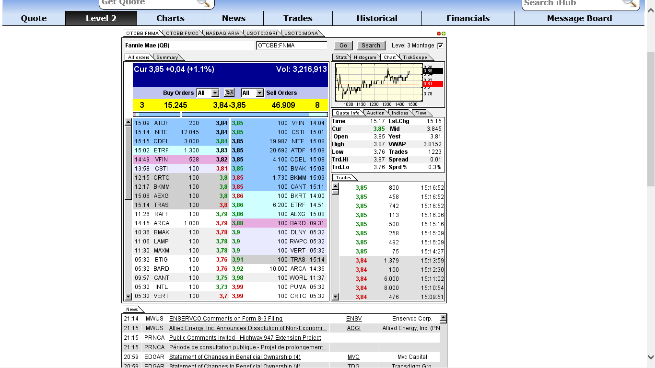Select the OTCBB:FNMA symbol tab
Screen dimensions: 655x368
(142, 34)
